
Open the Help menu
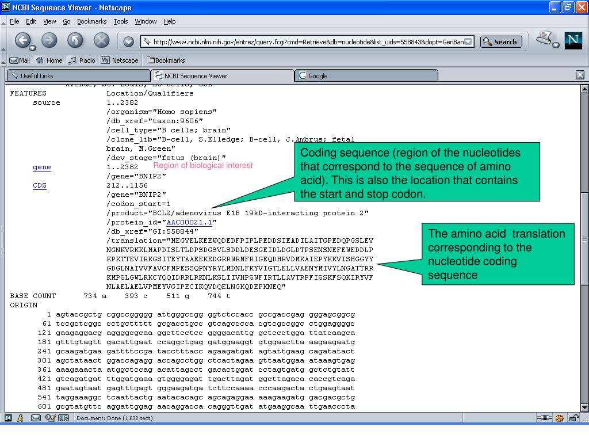170,21
